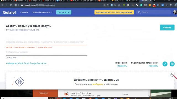The width and height of the screenshot is (177, 99).
Task: Open Импорт из Word, Excel, Google Docs link
Action: click(x=26, y=64)
